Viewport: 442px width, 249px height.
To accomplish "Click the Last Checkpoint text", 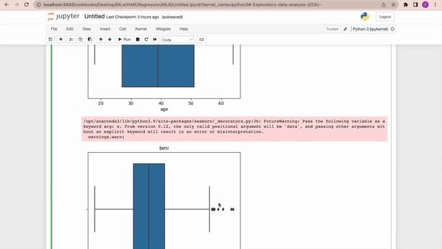I will tap(133, 17).
